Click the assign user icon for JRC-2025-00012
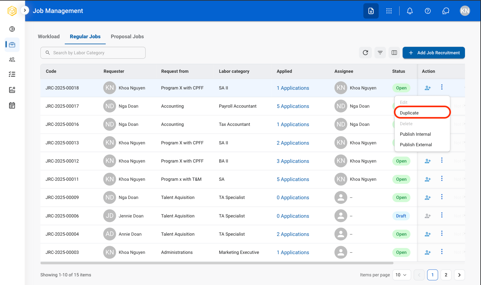The height and width of the screenshot is (285, 481). click(428, 161)
